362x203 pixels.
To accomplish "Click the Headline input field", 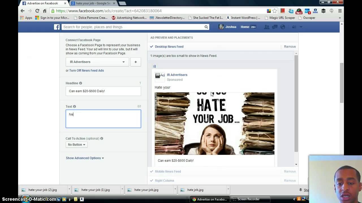I will click(103, 91).
